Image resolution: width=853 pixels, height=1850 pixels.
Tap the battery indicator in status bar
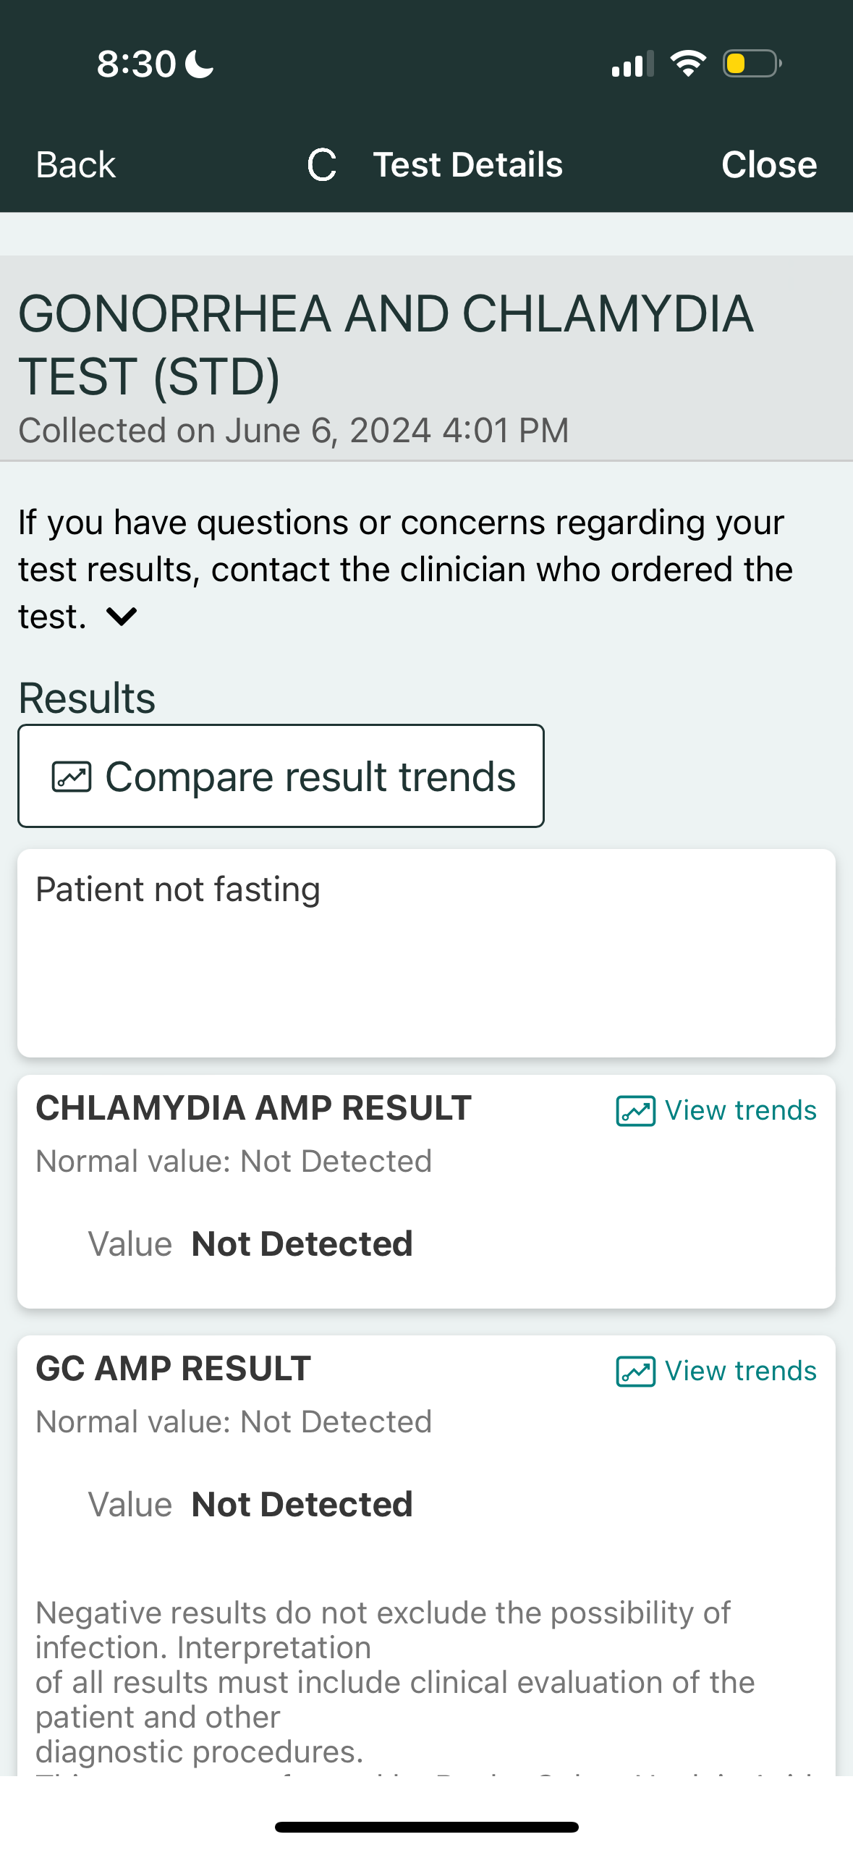(752, 64)
